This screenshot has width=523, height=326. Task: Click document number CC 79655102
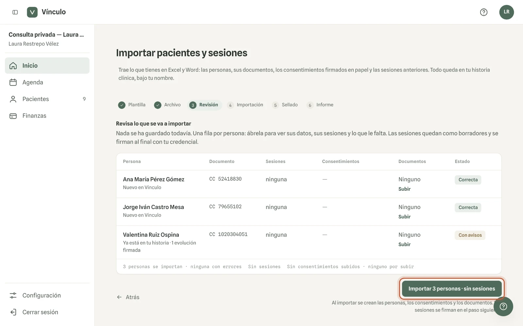[x=226, y=207]
